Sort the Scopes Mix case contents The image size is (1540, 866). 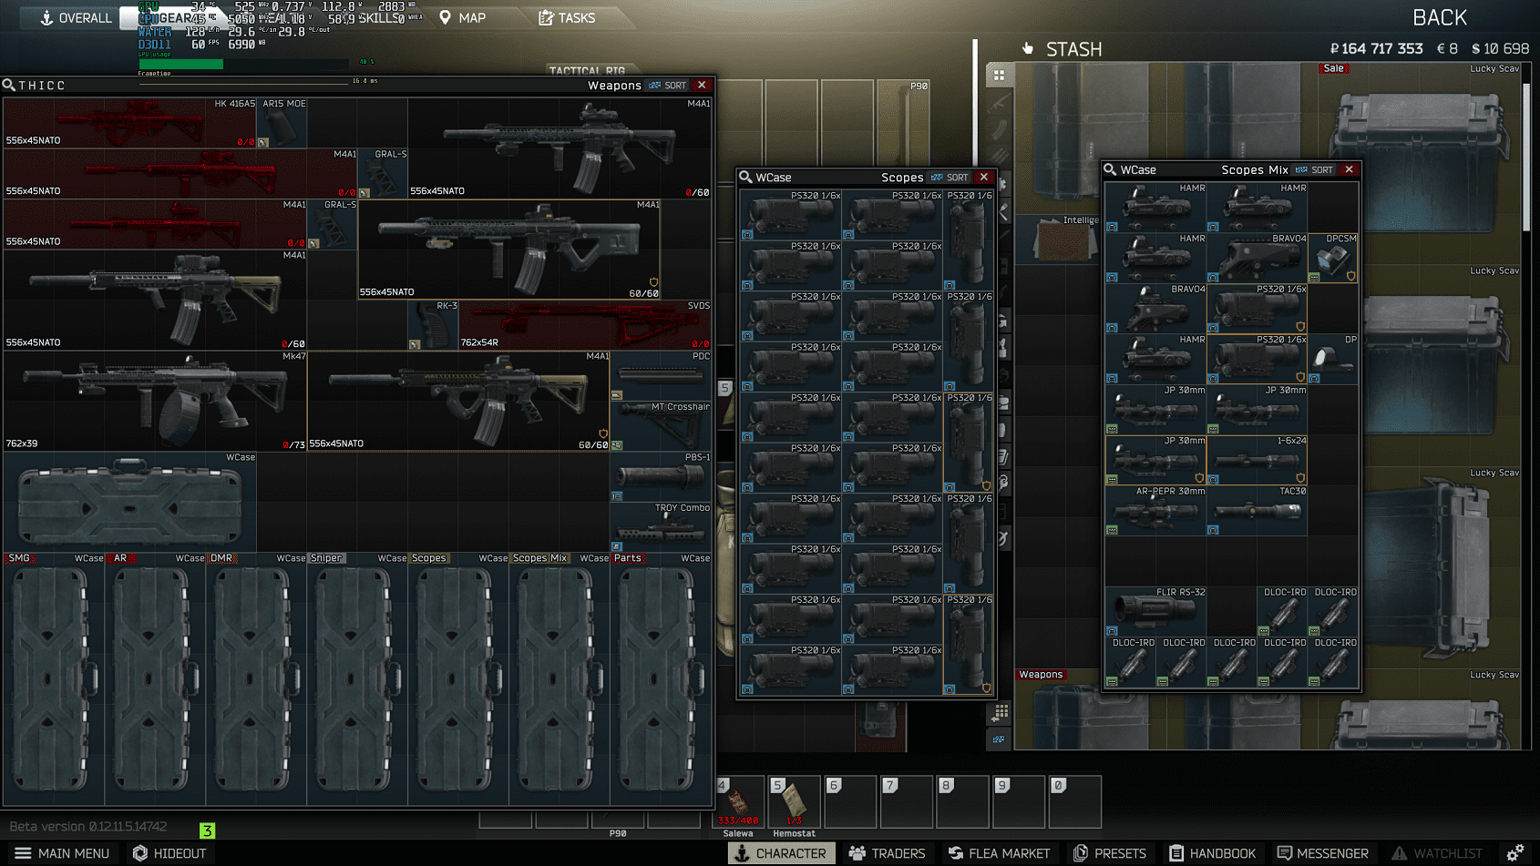pyautogui.click(x=1314, y=170)
